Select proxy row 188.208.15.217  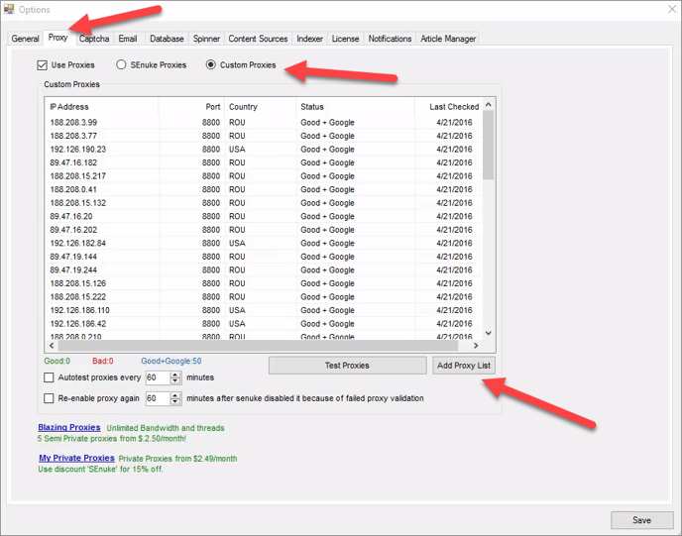[x=264, y=176]
